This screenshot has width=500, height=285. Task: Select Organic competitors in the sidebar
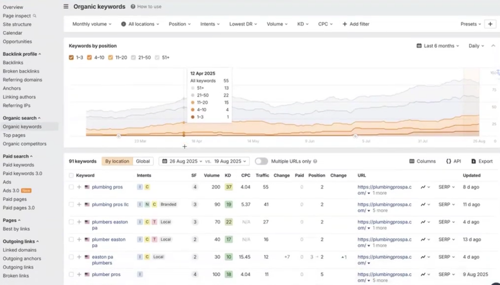tap(25, 143)
